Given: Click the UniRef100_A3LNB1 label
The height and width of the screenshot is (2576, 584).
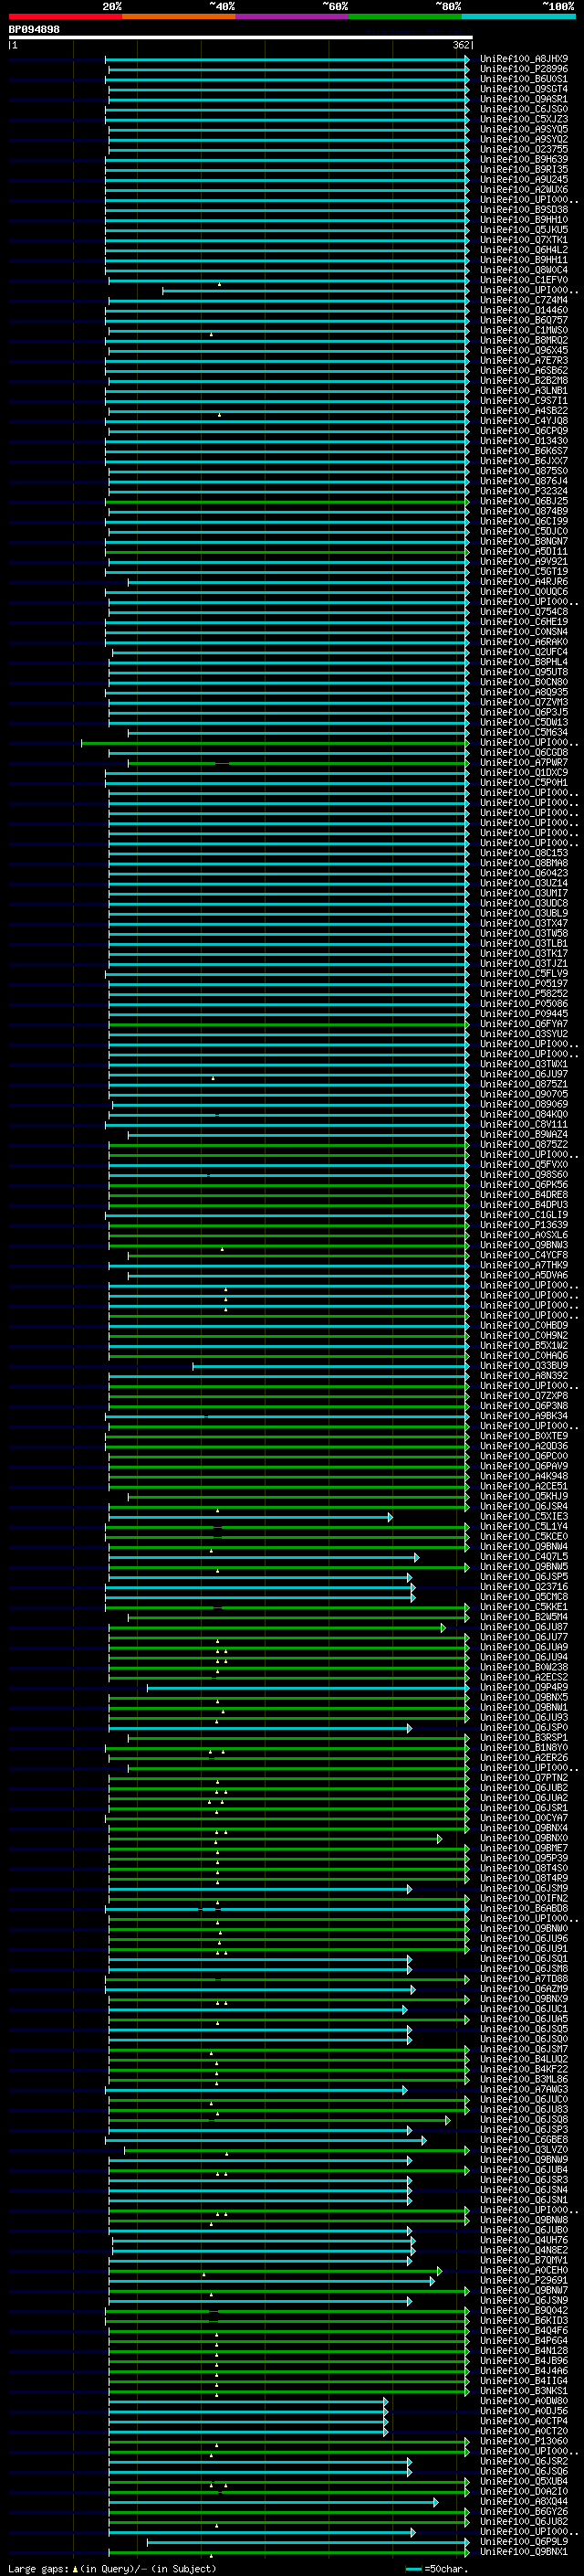Looking at the screenshot, I should coord(524,391).
